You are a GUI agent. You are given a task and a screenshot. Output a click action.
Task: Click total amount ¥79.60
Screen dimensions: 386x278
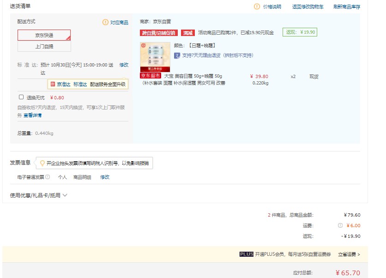tap(352, 215)
